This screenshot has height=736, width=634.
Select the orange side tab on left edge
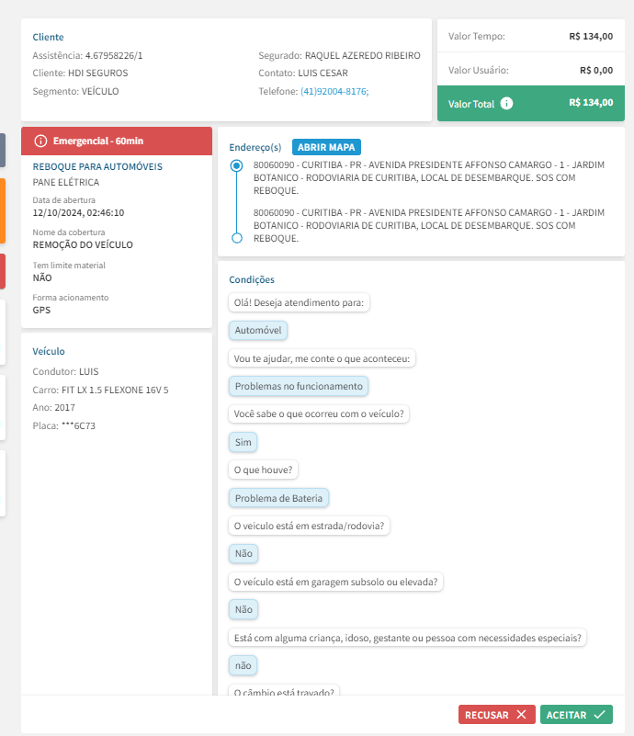(3, 210)
